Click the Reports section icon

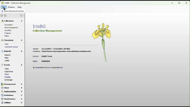[x=2, y=51]
